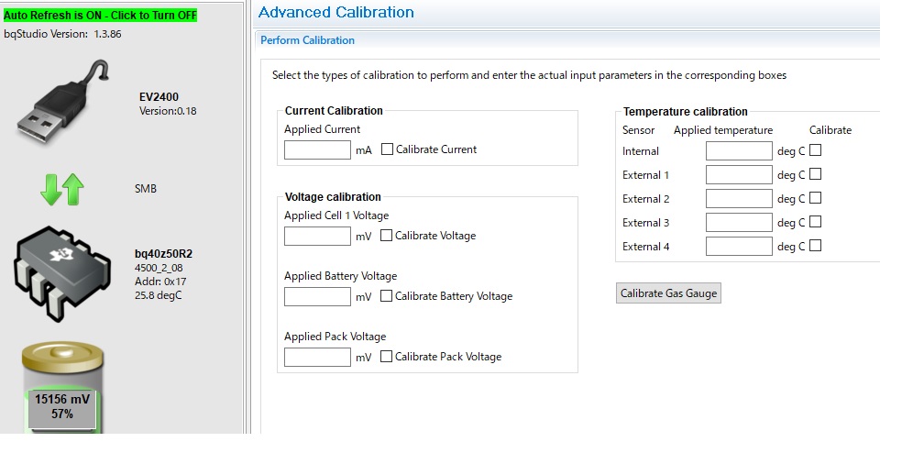
Task: Click the battery icon showing 15156 mV
Action: pos(62,388)
